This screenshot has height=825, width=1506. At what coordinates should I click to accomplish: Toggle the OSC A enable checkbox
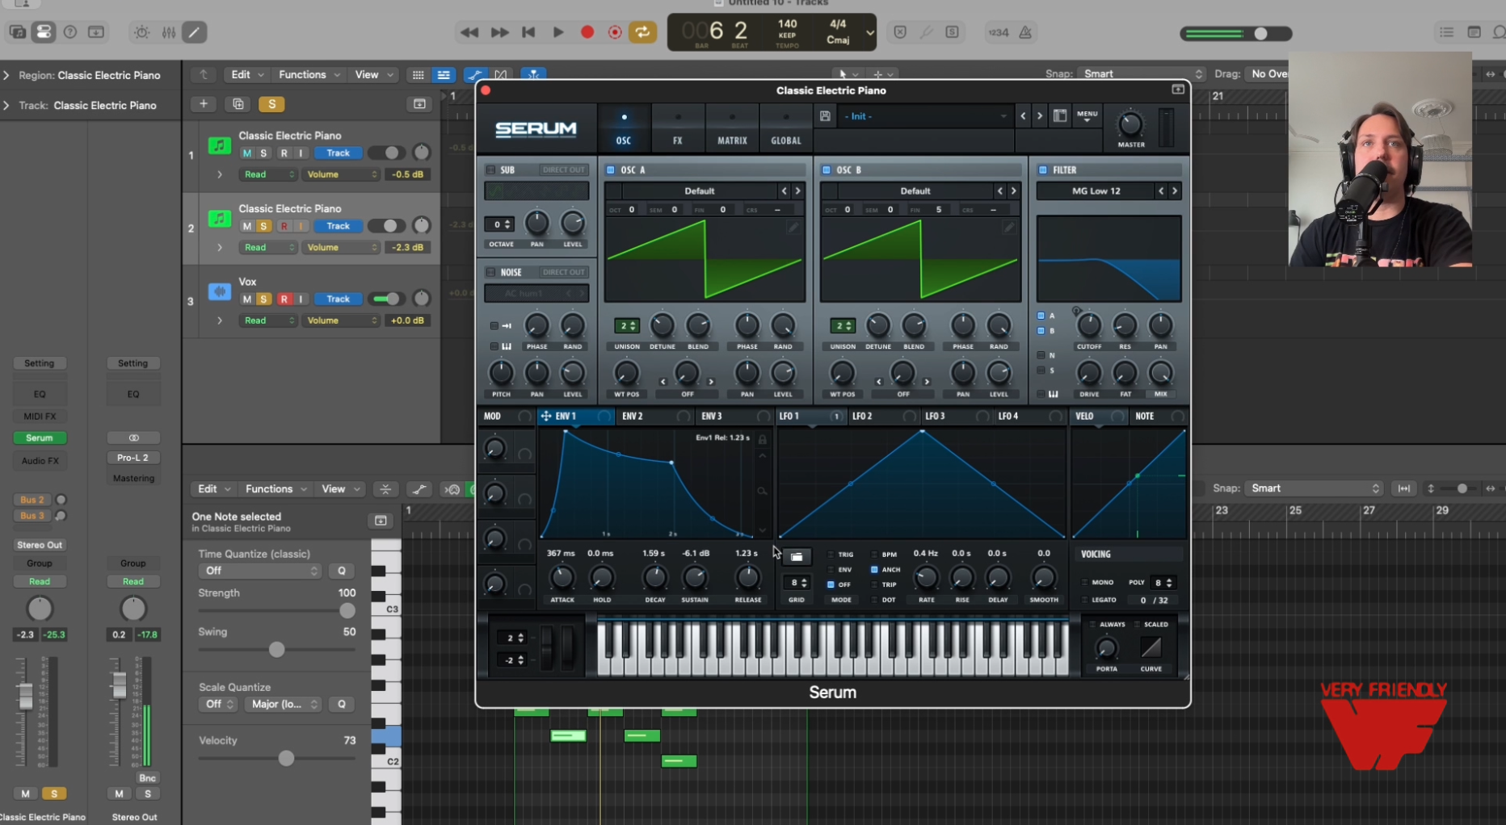(611, 170)
